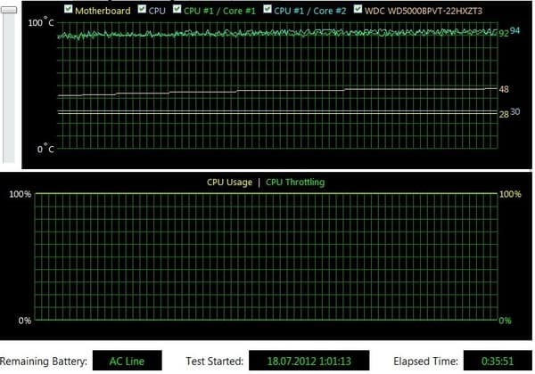Image resolution: width=535 pixels, height=374 pixels.
Task: Click the 94 degree temperature reading
Action: click(515, 30)
